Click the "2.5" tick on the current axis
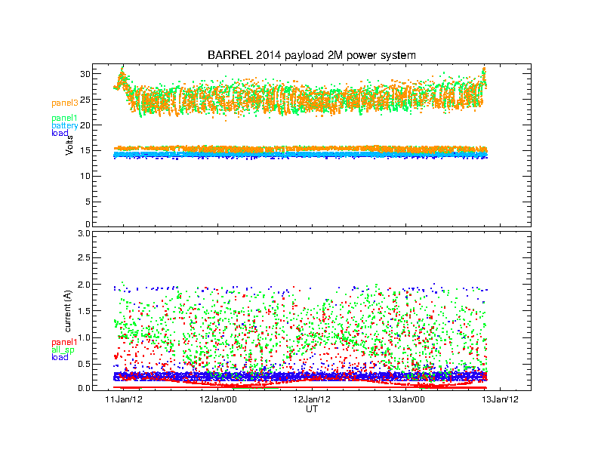598x462 pixels. [85, 257]
